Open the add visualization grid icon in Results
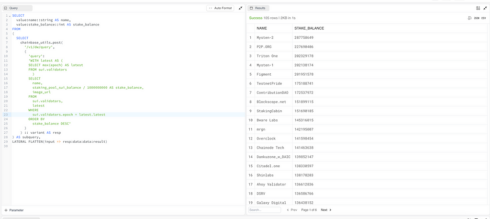Screen dimensions: 490x219 click(x=478, y=8)
